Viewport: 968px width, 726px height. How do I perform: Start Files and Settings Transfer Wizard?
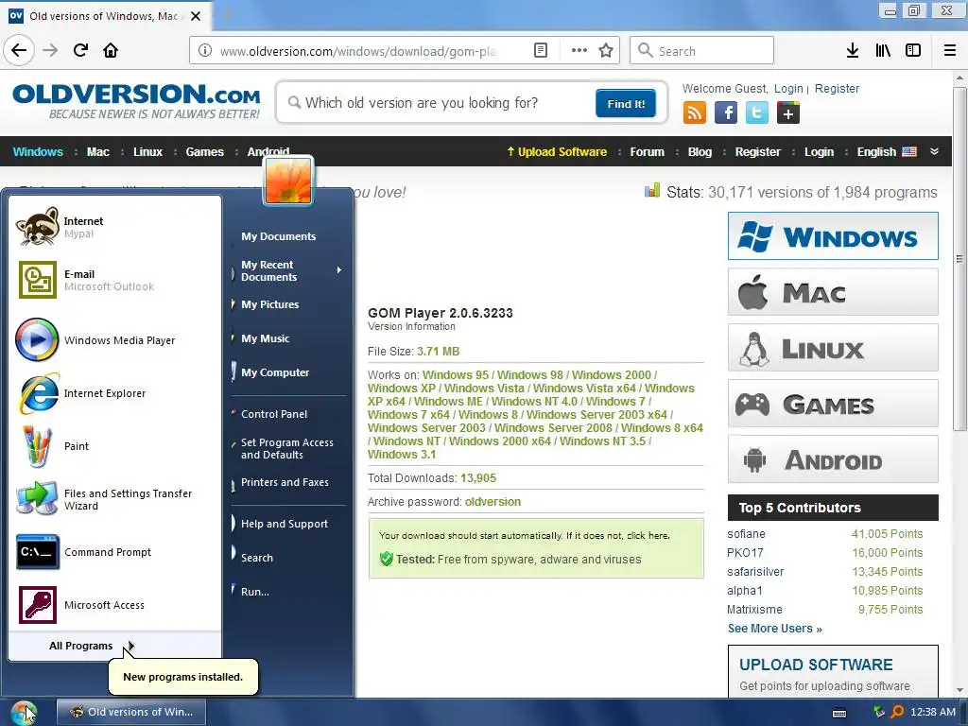114,499
